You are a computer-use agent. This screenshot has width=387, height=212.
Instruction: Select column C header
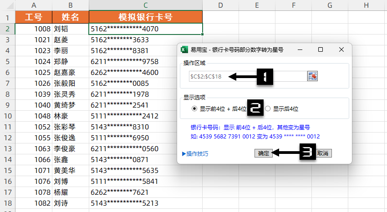[146, 5]
